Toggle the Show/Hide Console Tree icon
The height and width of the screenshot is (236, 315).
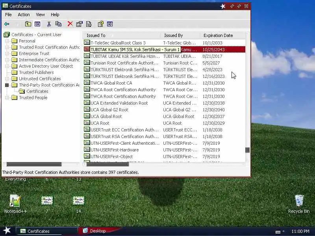click(37, 24)
